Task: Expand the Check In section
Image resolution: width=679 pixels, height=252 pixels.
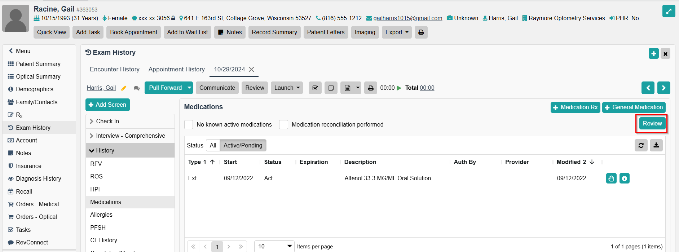Action: (107, 121)
